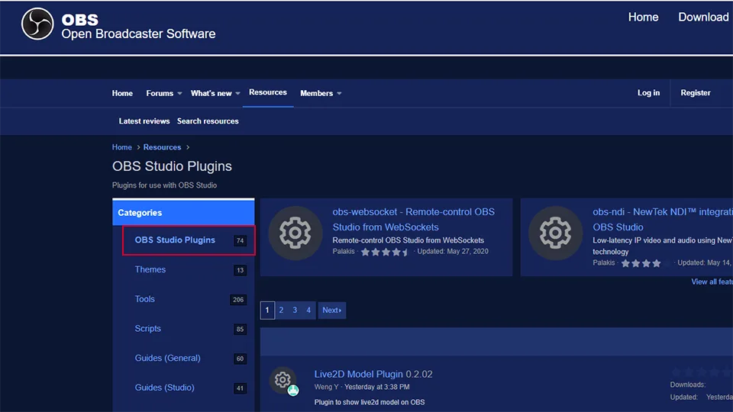Open Search resources sub-navigation link
Viewport: 733px width, 412px height.
[208, 121]
